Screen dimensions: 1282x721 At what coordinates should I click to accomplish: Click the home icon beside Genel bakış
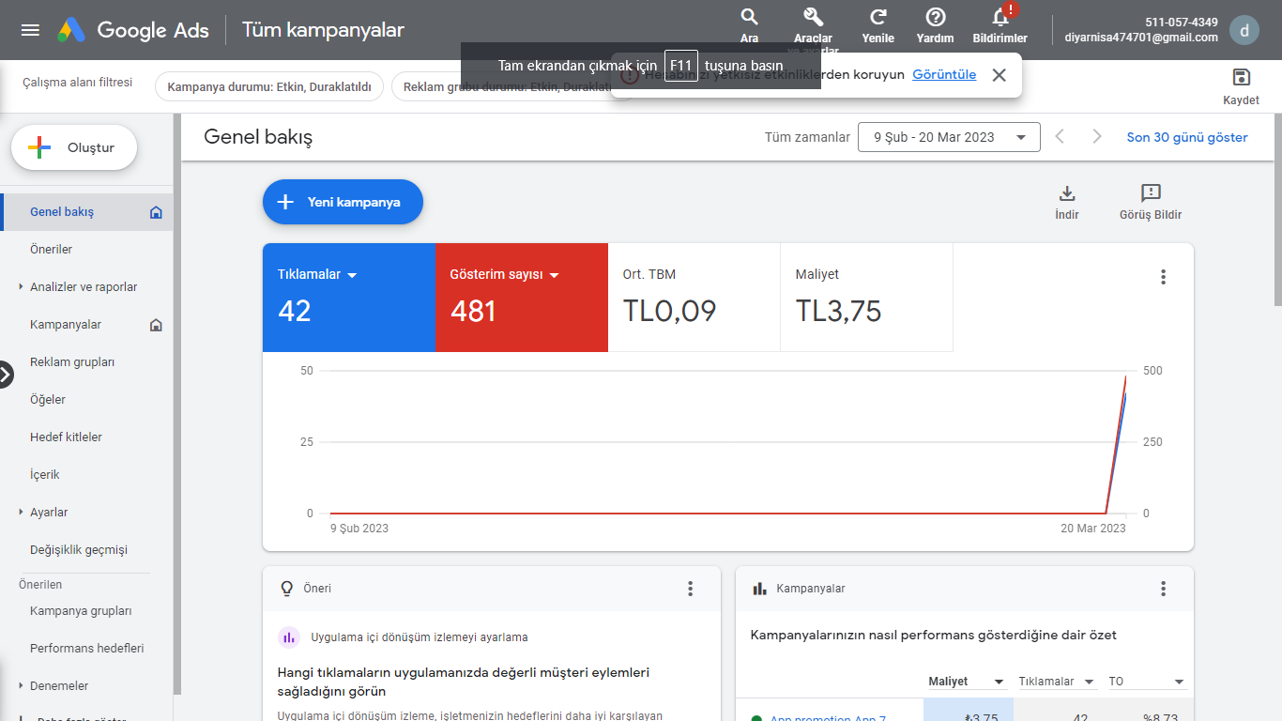[156, 212]
